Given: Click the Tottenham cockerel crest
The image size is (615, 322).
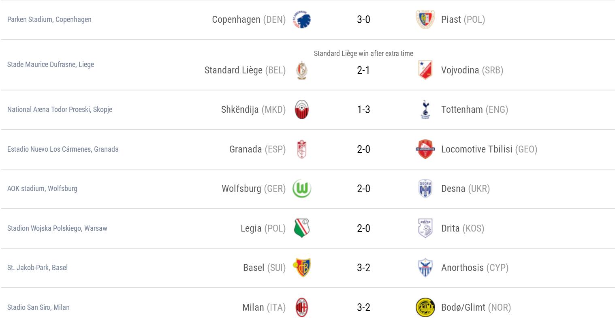Looking at the screenshot, I should point(425,109).
